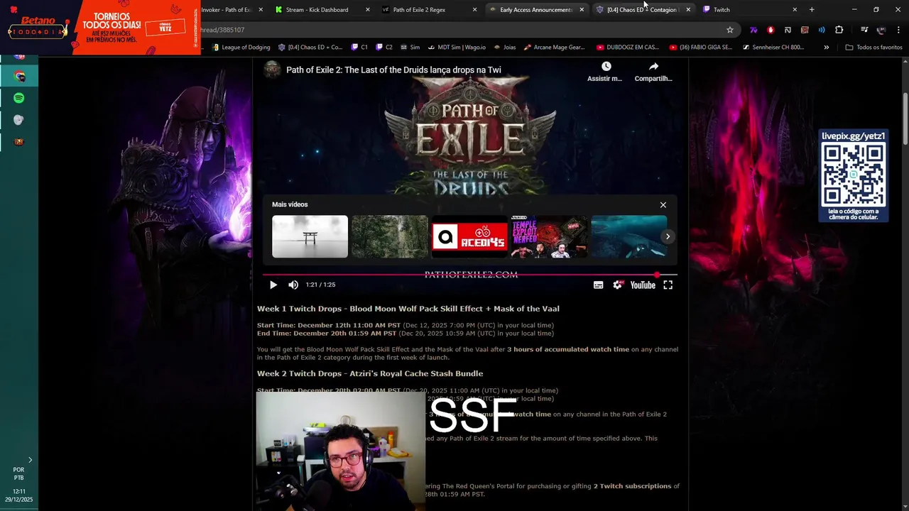Viewport: 909px width, 511px height.
Task: Click the channel avatar beside video title
Action: pyautogui.click(x=272, y=70)
